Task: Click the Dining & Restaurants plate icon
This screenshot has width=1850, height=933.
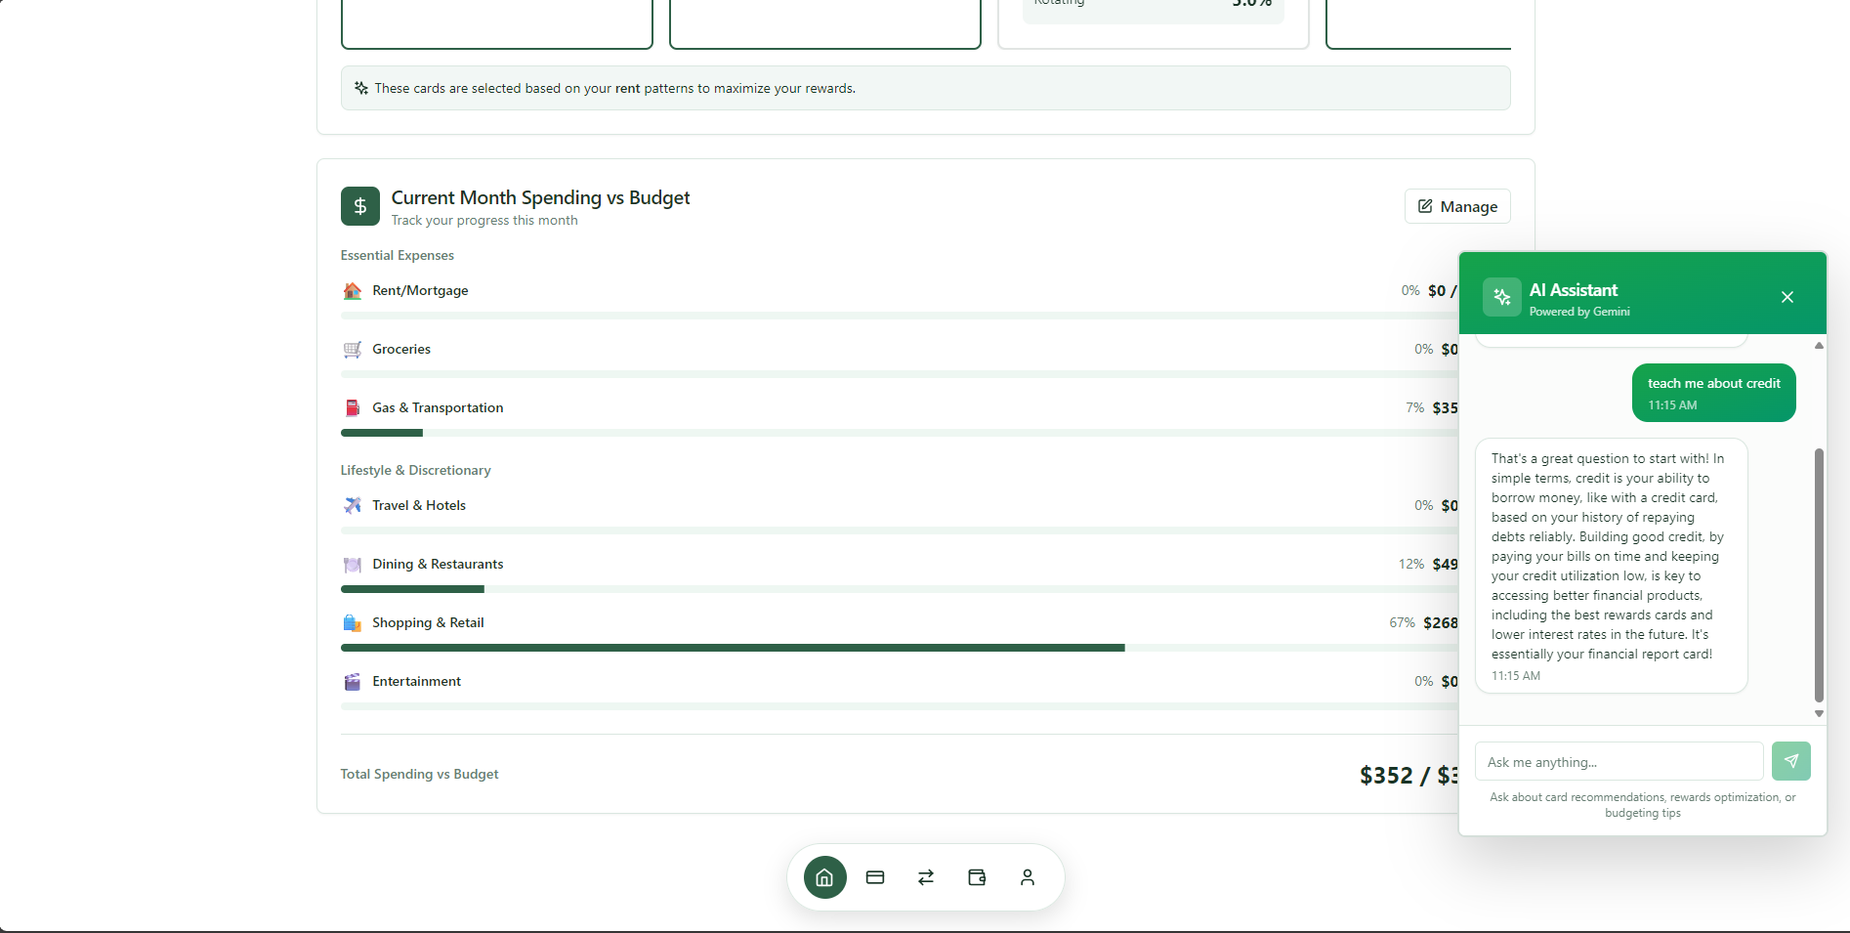Action: point(353,565)
